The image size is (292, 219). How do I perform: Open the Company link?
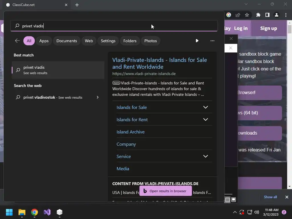126,144
